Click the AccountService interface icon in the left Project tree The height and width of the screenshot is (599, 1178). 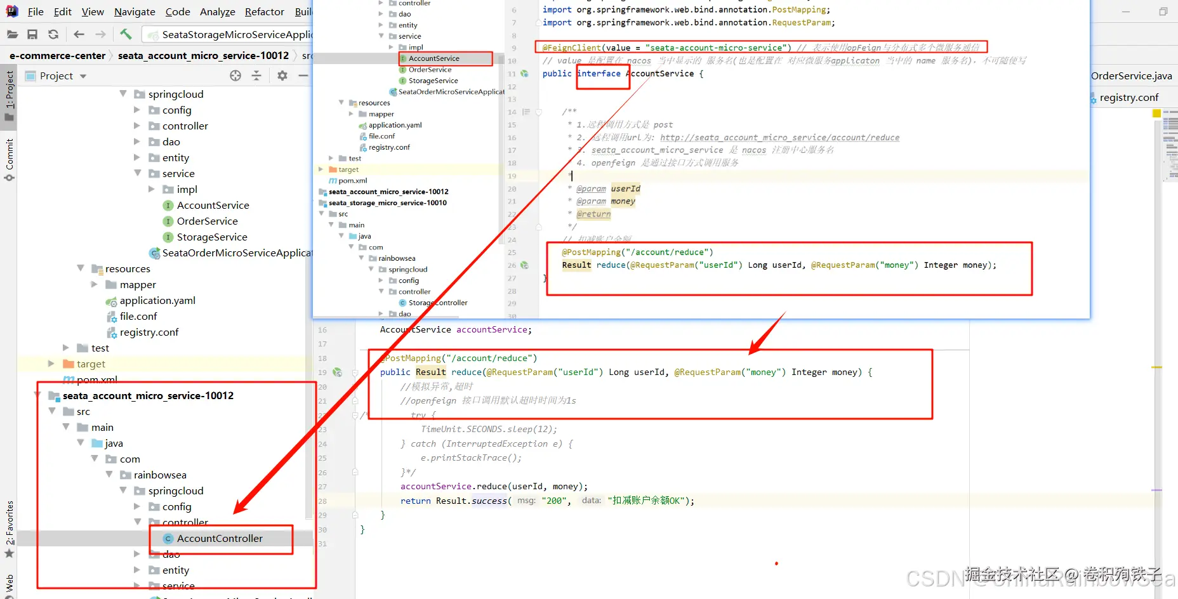pyautogui.click(x=168, y=206)
